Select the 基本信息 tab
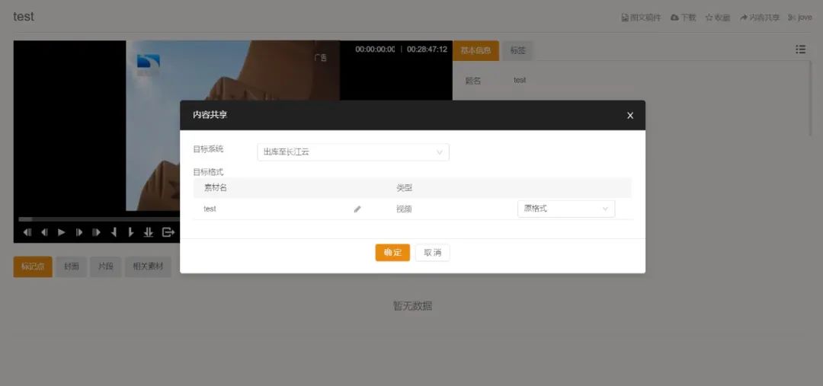This screenshot has width=823, height=386. [476, 50]
